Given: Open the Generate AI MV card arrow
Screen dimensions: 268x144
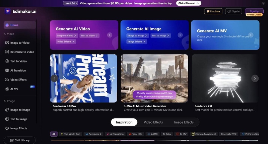Looking at the screenshot, I should coord(251,35).
